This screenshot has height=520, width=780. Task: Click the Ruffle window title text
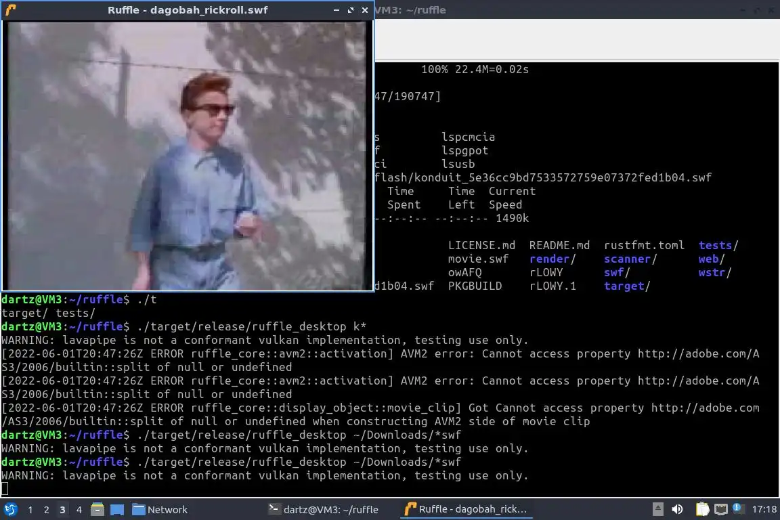[x=188, y=10]
